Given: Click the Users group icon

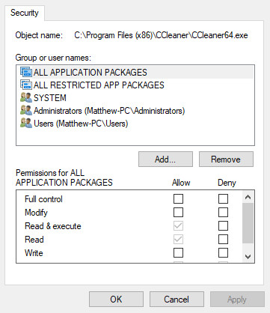Looking at the screenshot, I should click(26, 123).
